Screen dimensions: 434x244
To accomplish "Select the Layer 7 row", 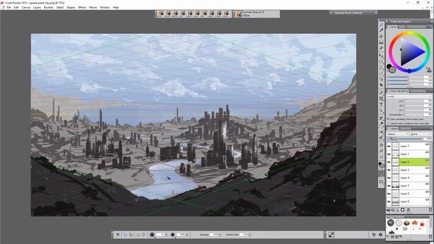I will point(408,146).
